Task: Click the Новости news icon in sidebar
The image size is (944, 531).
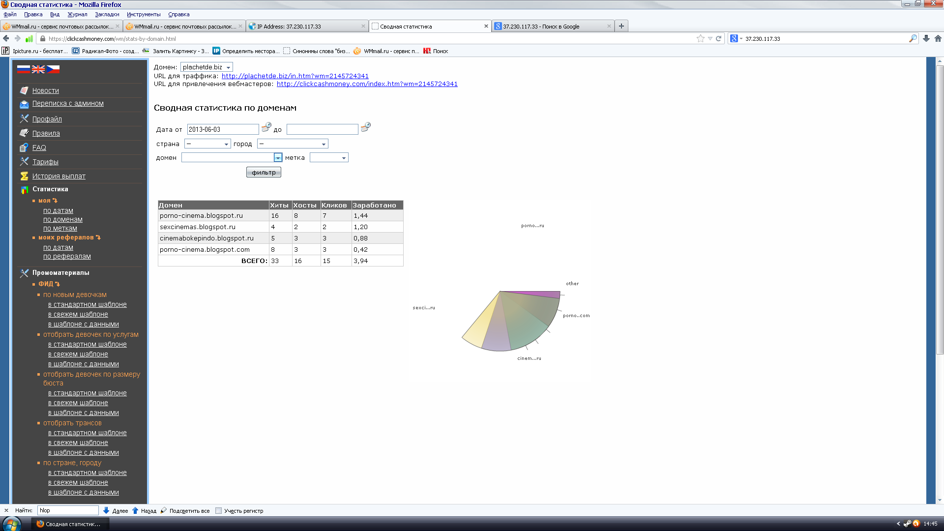Action: pos(24,90)
